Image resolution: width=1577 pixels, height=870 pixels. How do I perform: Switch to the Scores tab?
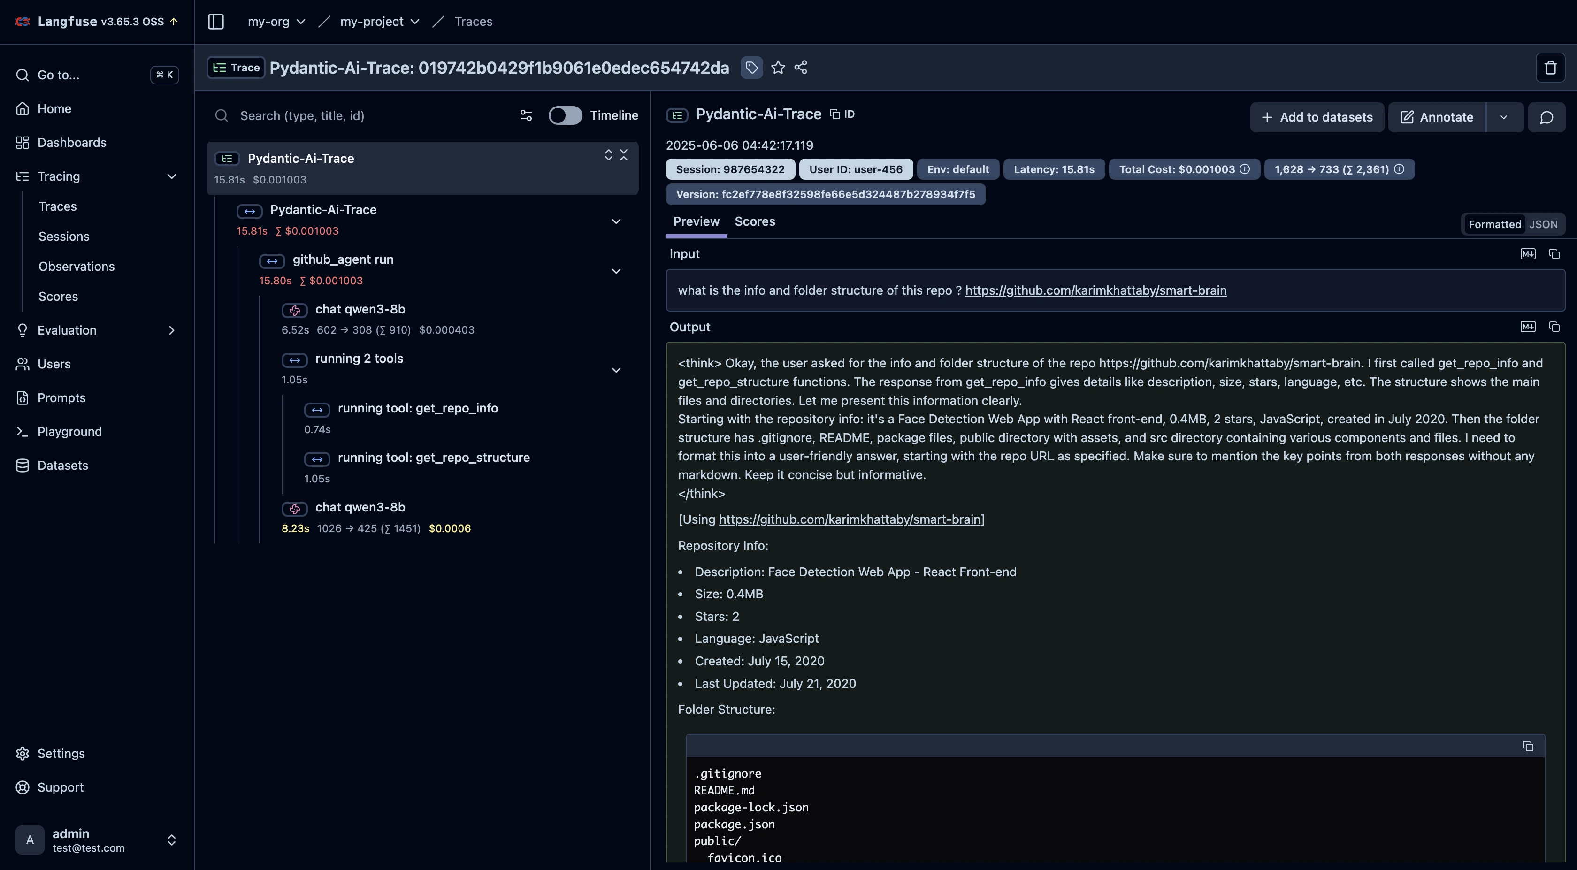tap(755, 221)
